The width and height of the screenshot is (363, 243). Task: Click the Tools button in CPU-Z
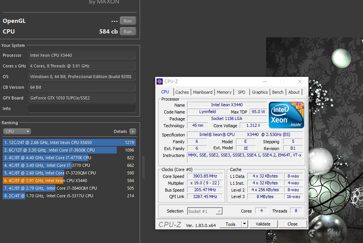tap(230, 224)
